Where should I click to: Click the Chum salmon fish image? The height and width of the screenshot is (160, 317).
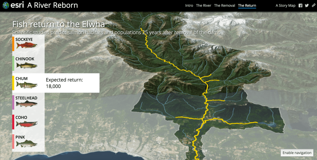(x=27, y=85)
